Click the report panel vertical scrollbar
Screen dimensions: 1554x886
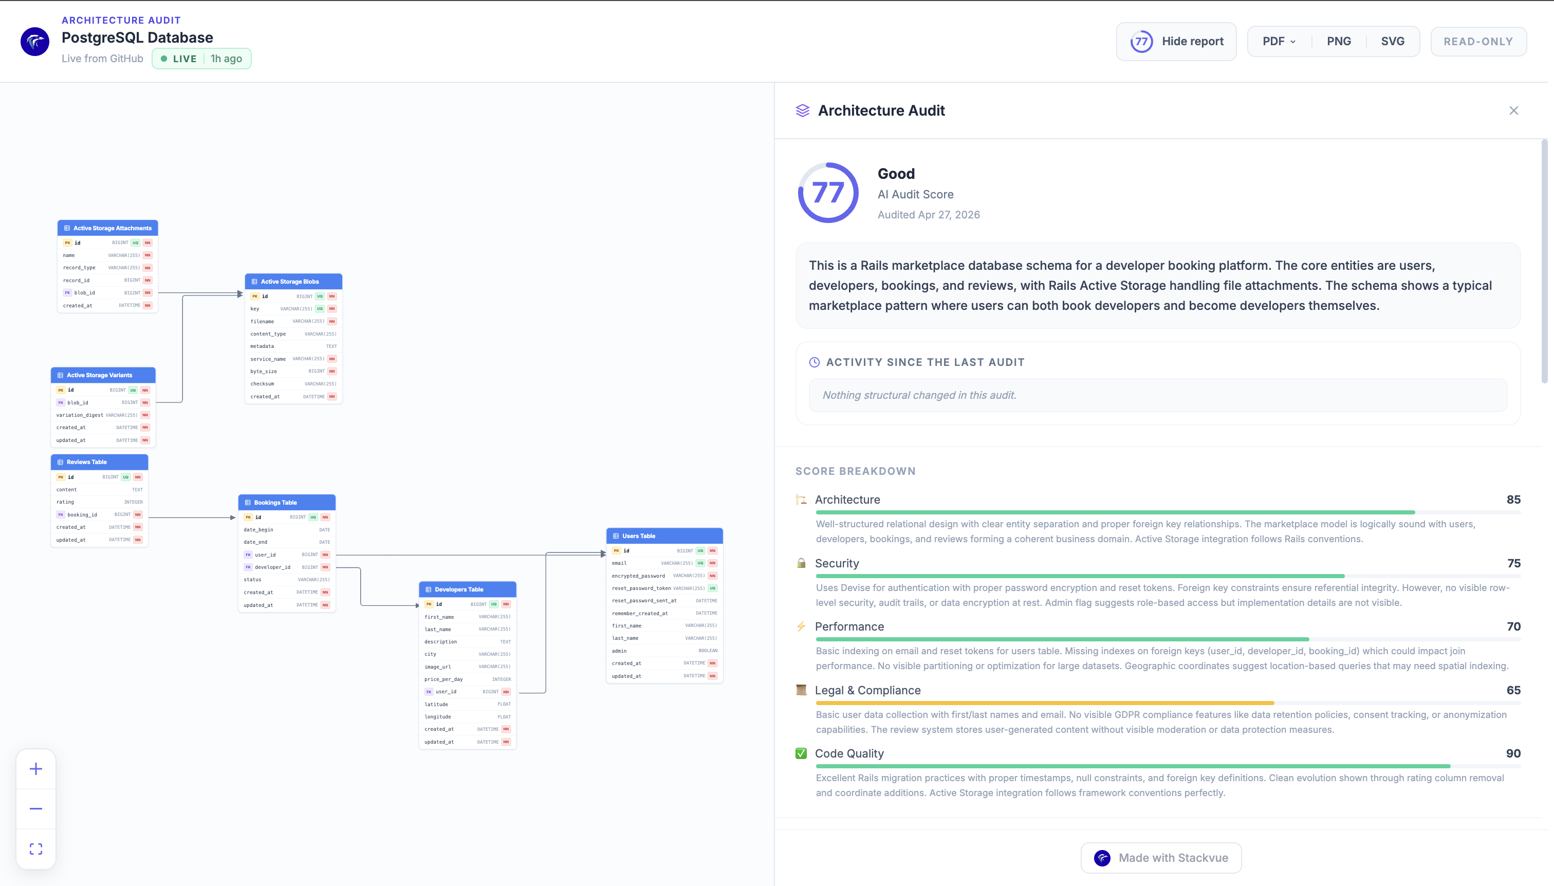point(1544,262)
